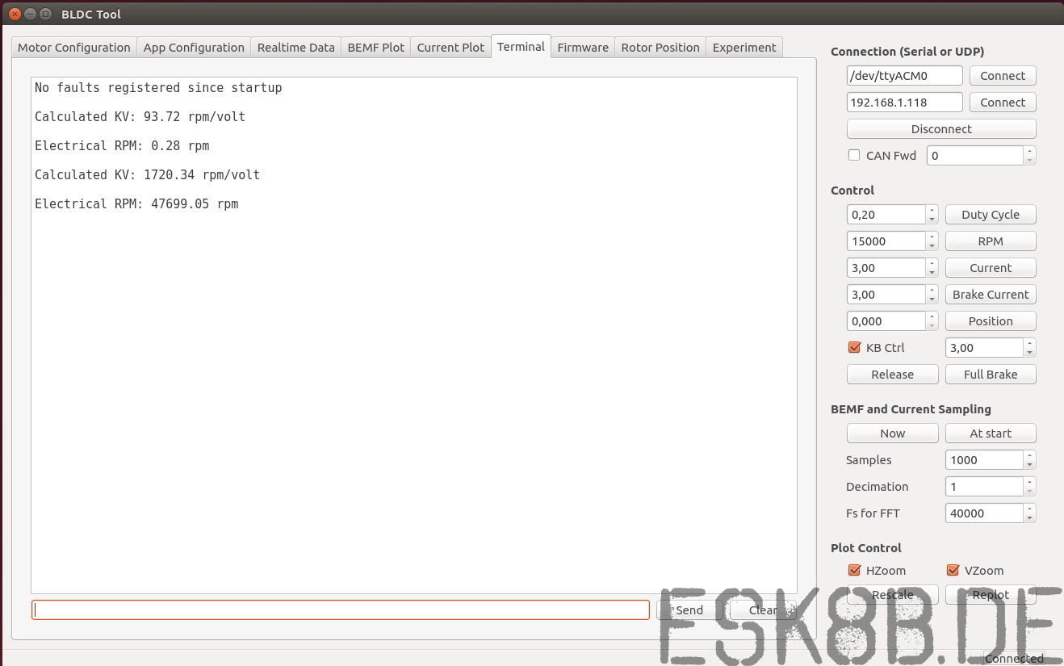The image size is (1064, 666).
Task: Start sampling with the Now button
Action: click(892, 434)
